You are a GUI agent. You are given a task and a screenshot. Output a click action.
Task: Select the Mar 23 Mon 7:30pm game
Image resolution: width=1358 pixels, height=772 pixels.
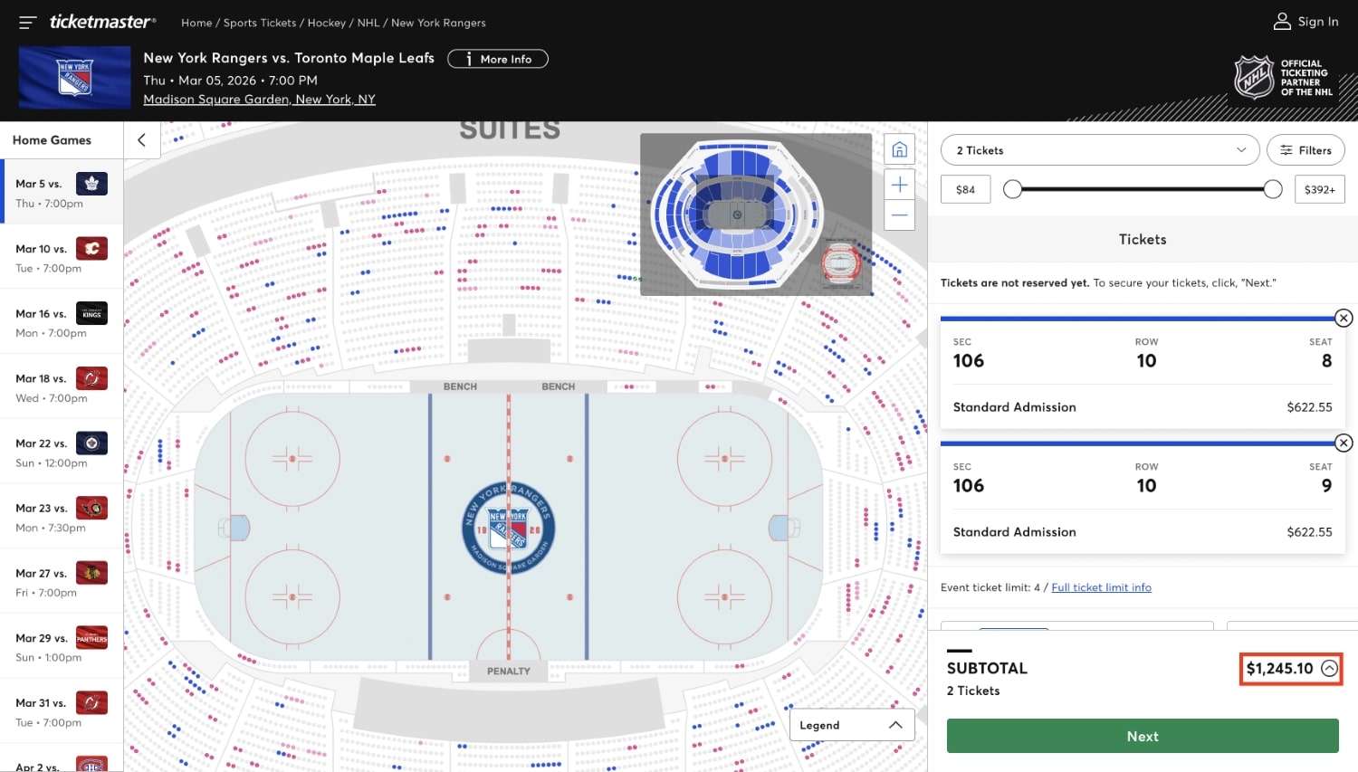click(x=62, y=517)
